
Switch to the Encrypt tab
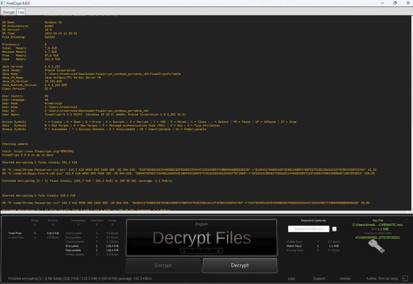[9, 12]
